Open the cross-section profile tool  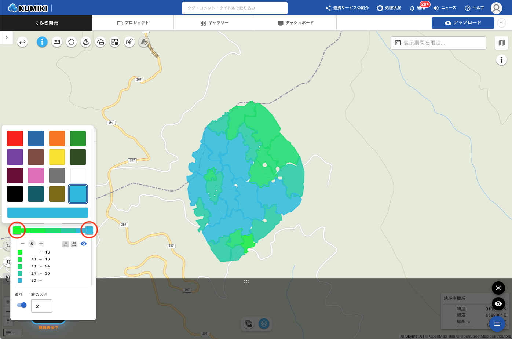(100, 42)
